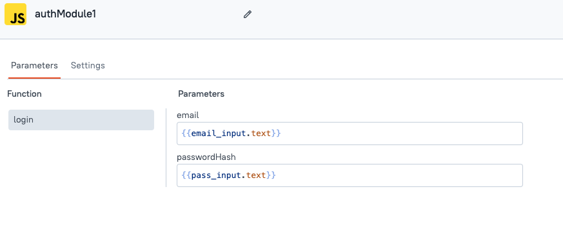Focus the passwordHash parameter input field
Screen dimensions: 563x238
[350, 175]
